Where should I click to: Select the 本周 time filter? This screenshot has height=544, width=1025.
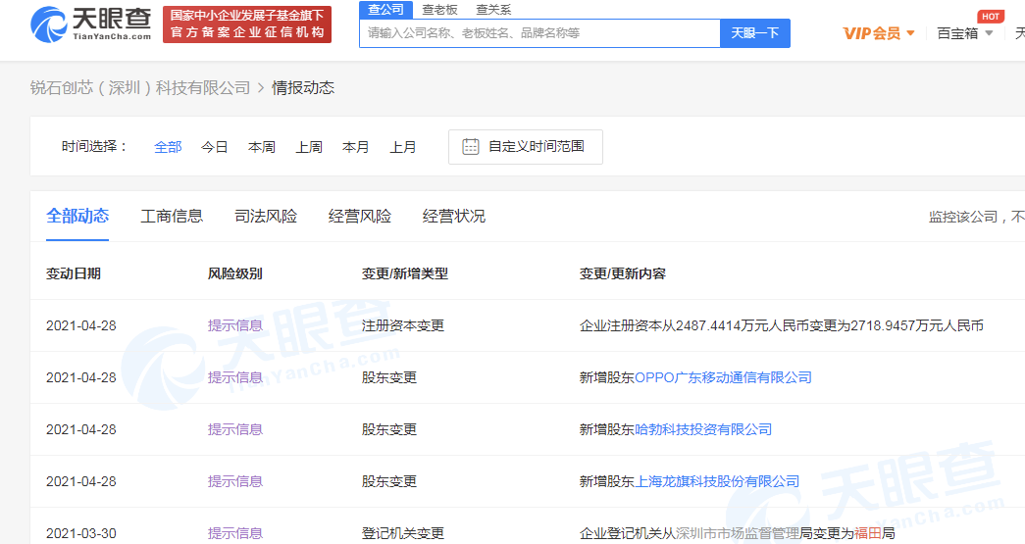(x=262, y=147)
